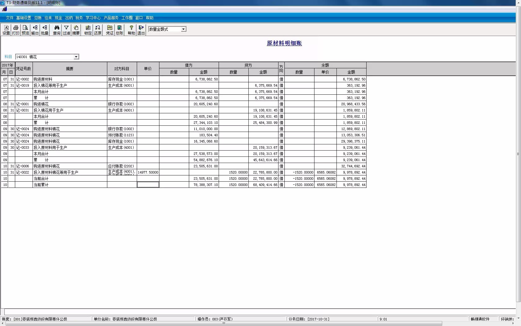Open the 出纳 menu
Screen dimensions: 521x326
[69, 18]
